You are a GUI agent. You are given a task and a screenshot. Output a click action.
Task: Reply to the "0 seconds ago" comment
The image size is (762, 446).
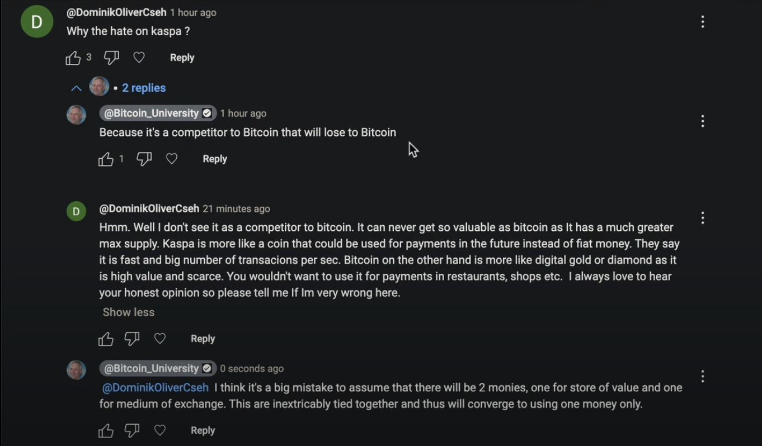[203, 431]
